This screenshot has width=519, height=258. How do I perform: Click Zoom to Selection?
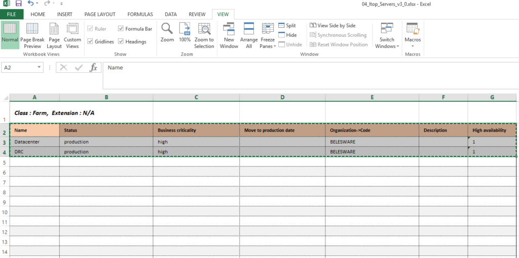pyautogui.click(x=204, y=35)
